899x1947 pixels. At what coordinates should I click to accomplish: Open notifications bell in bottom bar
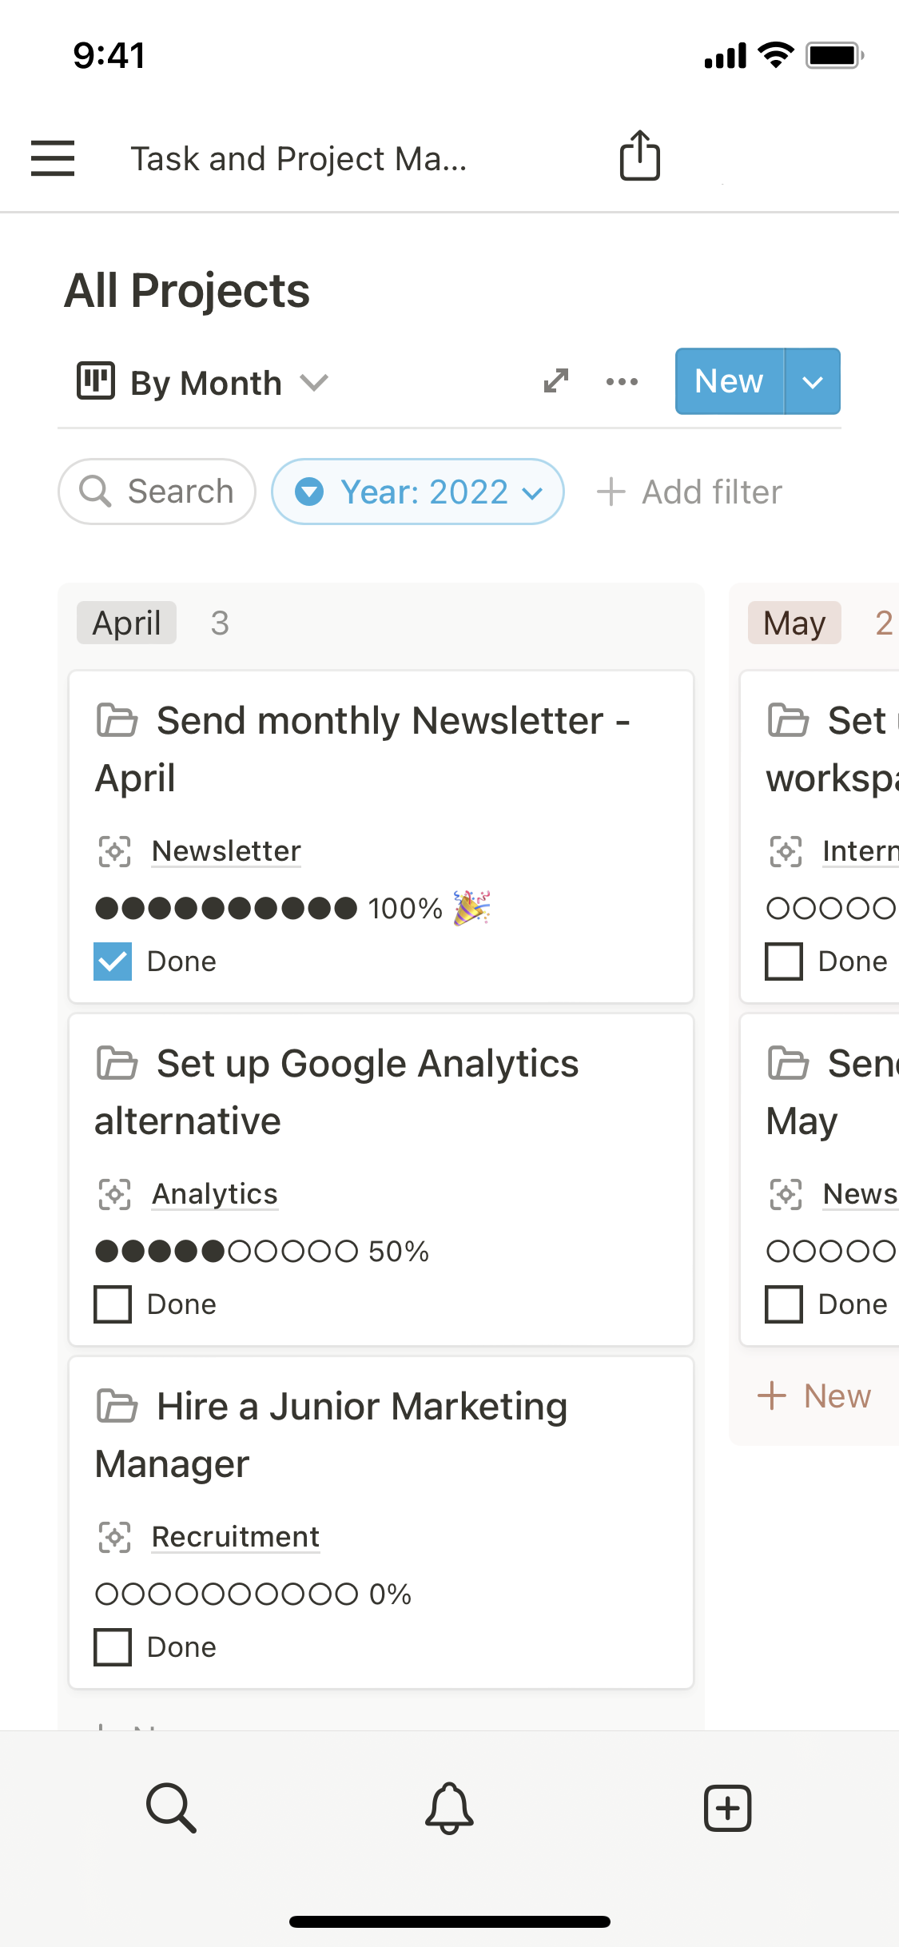coord(449,1808)
